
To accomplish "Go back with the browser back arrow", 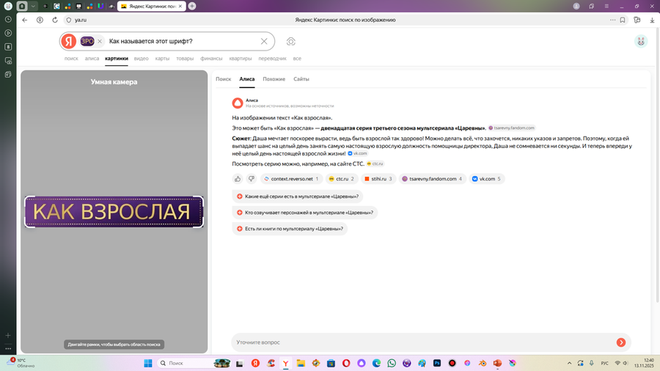I will point(25,20).
